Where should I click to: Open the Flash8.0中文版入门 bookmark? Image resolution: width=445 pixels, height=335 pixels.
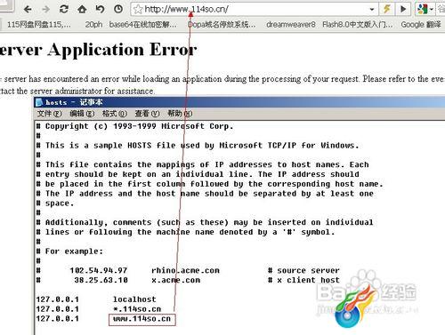click(358, 25)
